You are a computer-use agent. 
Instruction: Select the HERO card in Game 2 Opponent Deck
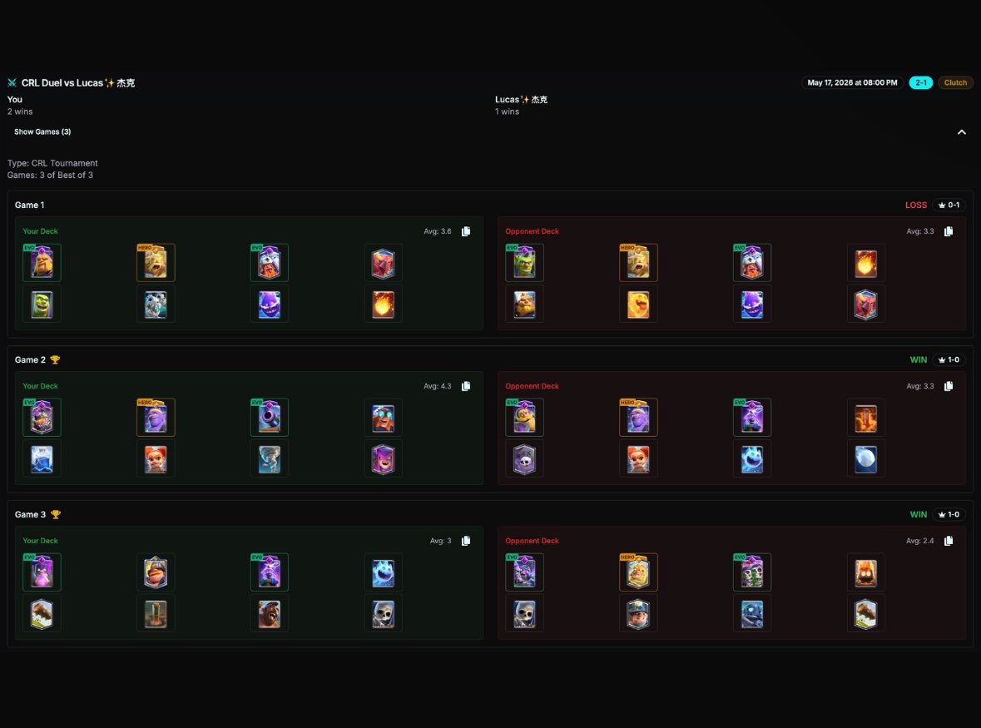tap(638, 417)
